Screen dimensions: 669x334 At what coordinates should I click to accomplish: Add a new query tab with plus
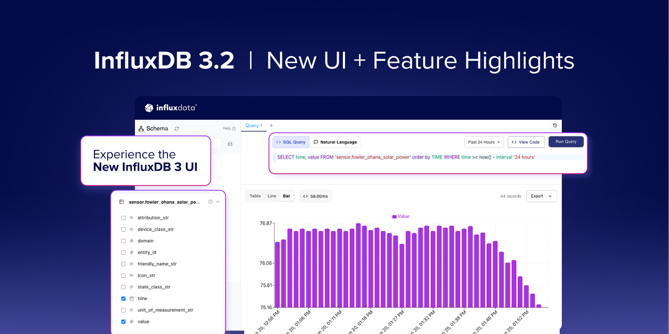pyautogui.click(x=271, y=126)
